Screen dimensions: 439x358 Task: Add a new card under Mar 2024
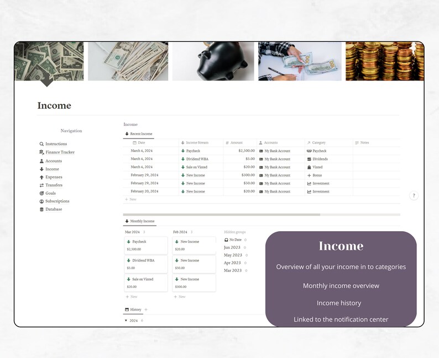(x=132, y=297)
